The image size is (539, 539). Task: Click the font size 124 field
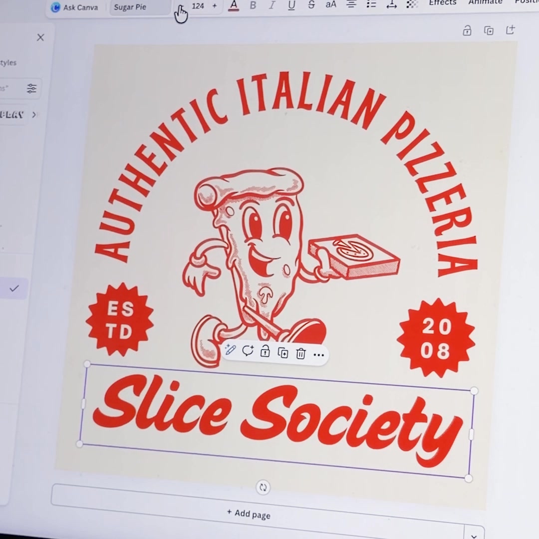pos(198,6)
